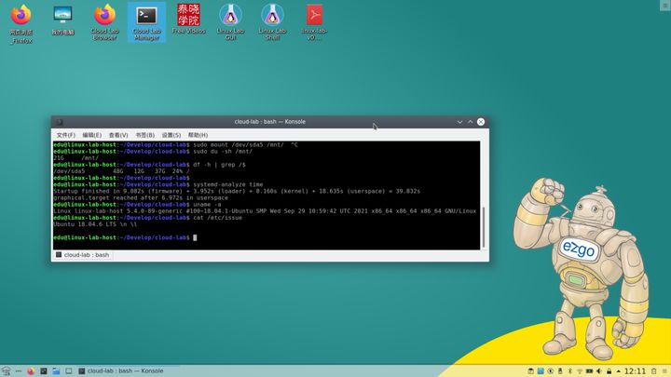The width and height of the screenshot is (671, 377).
Task: Click the 'df -h | grep /$' command
Action: [219, 165]
